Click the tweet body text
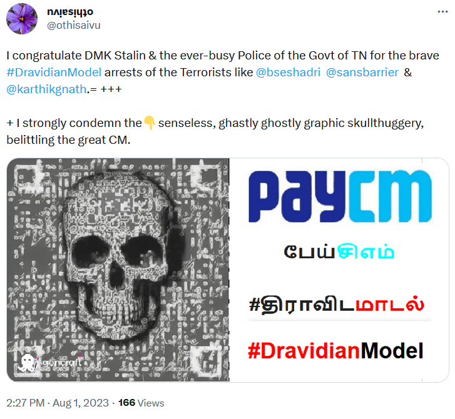The image size is (455, 419). (223, 98)
